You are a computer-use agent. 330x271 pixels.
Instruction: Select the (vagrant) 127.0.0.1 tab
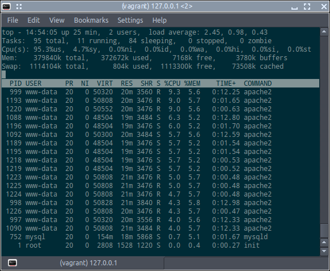[83, 263]
